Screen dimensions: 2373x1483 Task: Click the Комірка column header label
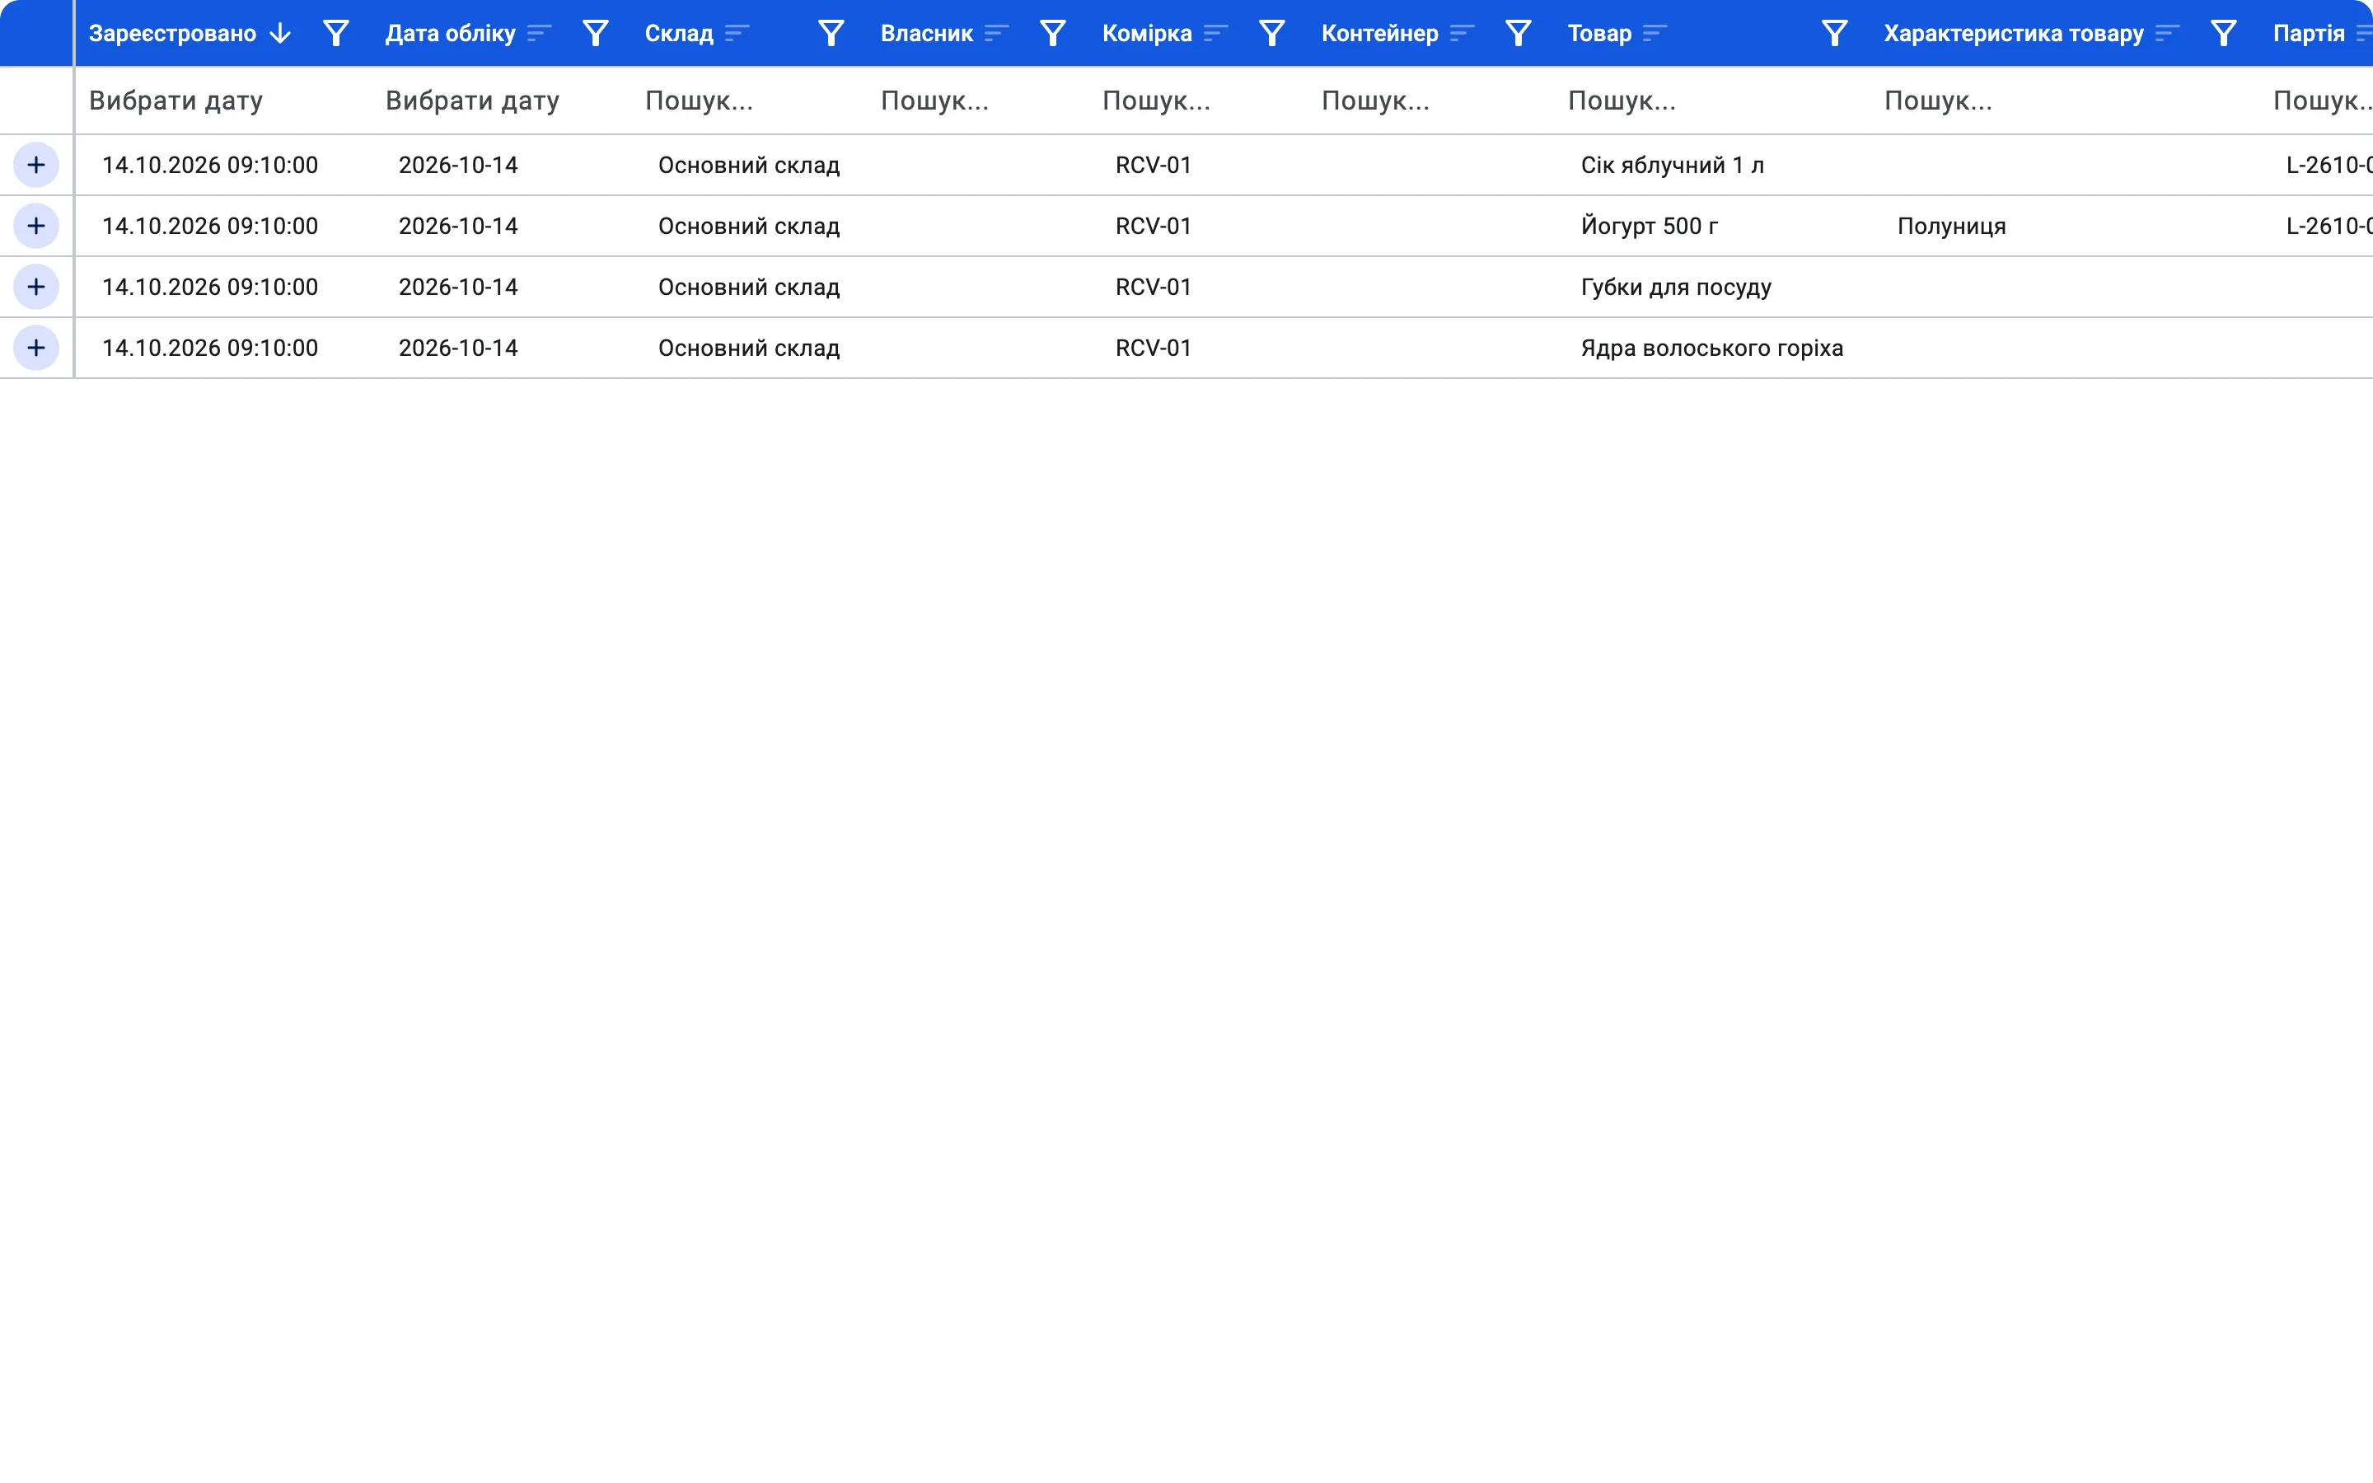point(1146,33)
